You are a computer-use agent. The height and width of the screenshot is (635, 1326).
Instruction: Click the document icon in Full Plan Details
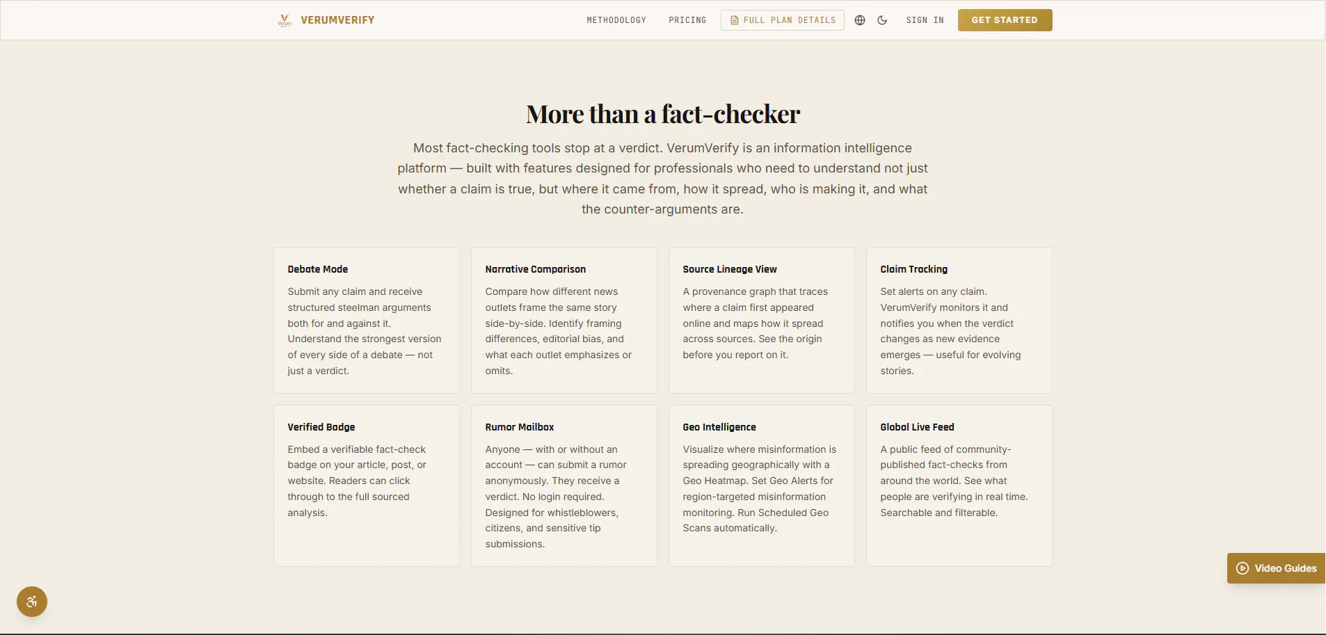coord(734,20)
